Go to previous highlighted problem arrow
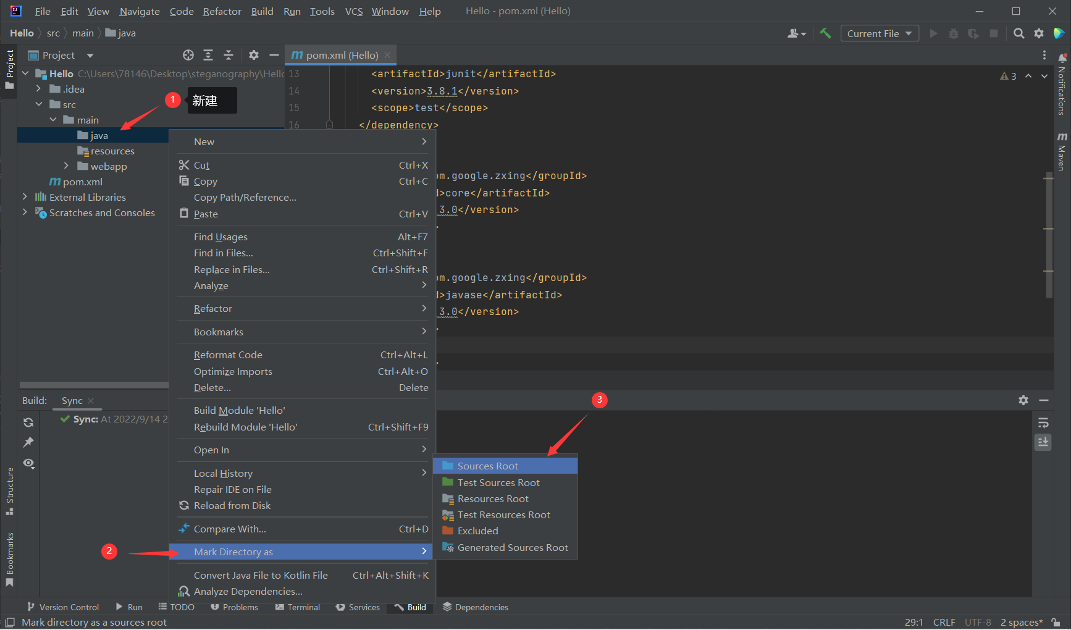 pyautogui.click(x=1028, y=76)
